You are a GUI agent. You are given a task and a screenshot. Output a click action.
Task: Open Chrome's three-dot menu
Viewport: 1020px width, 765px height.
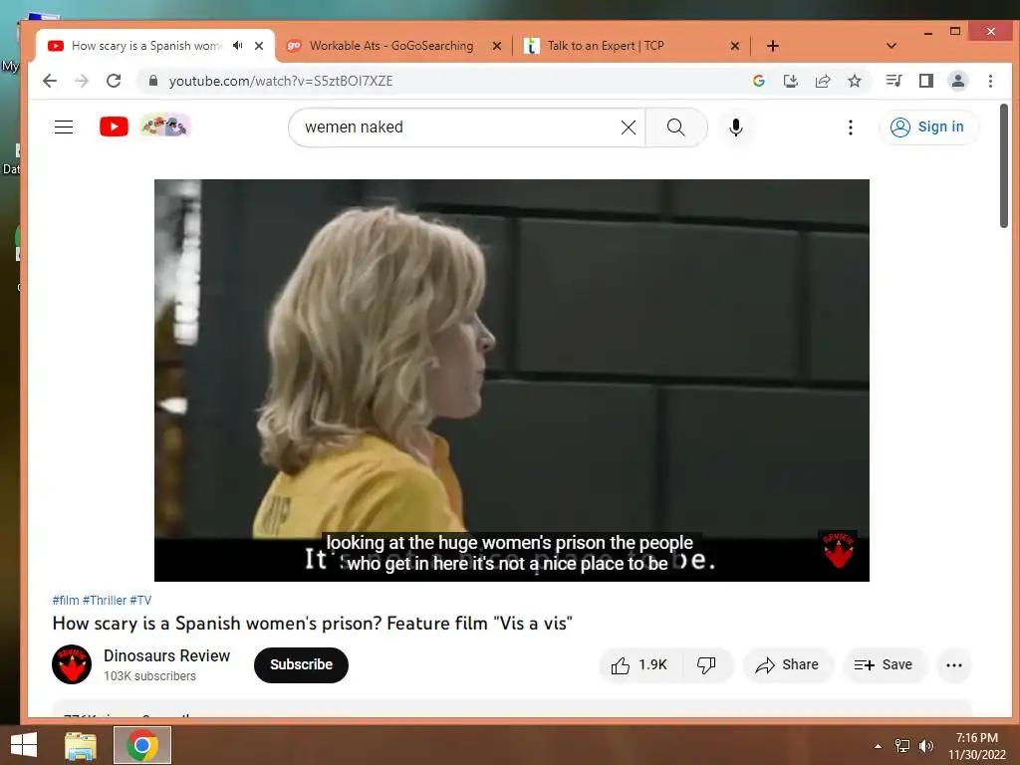tap(990, 81)
